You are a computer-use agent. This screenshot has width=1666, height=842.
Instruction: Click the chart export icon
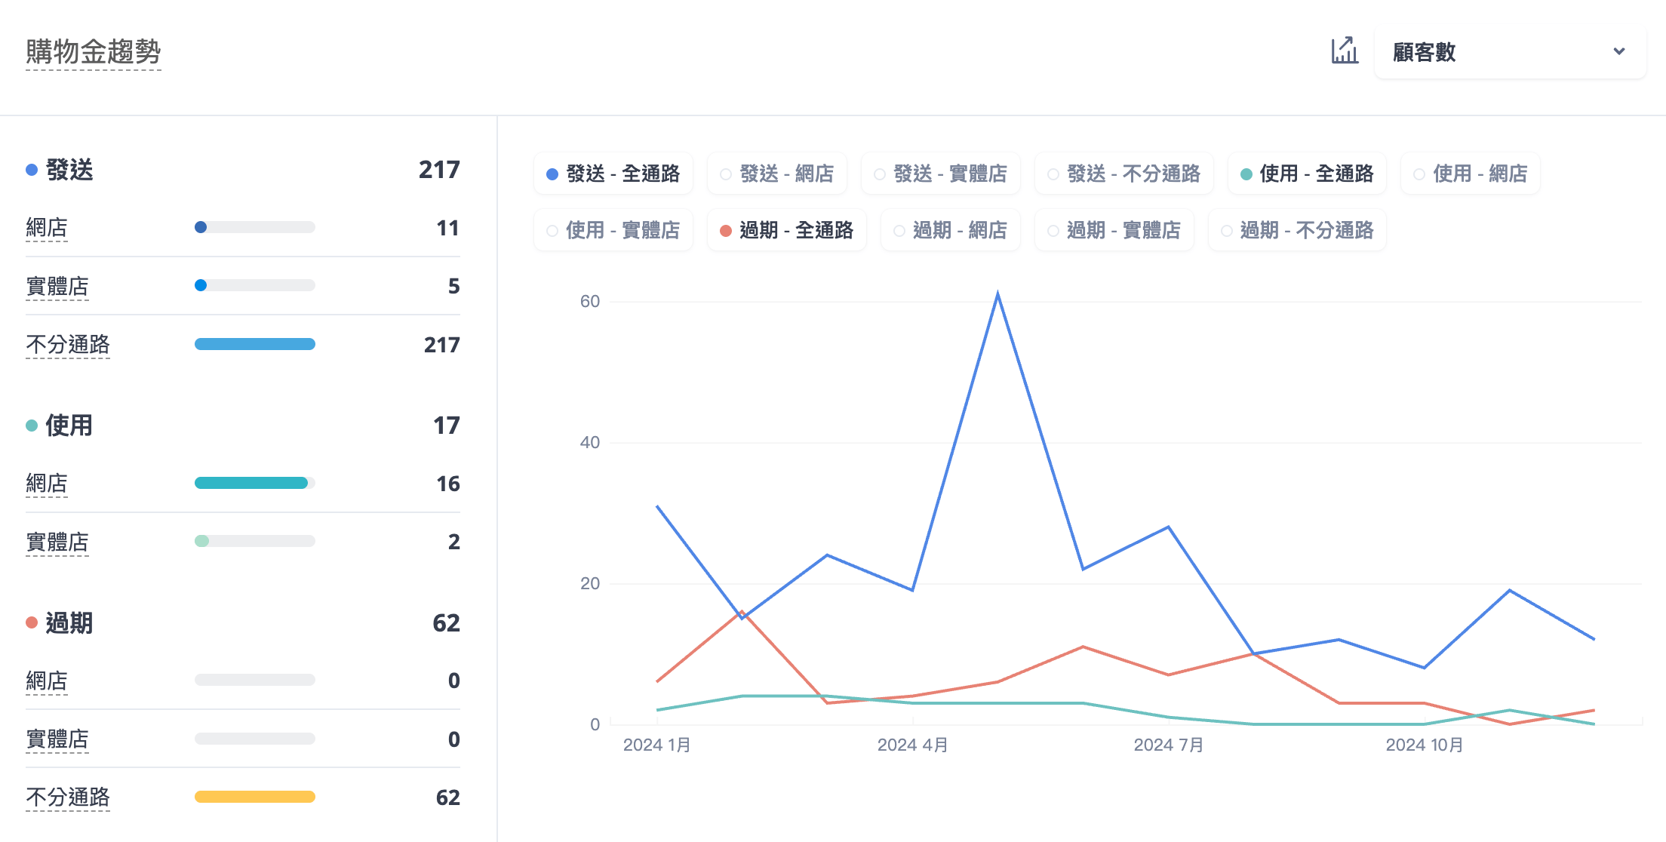pyautogui.click(x=1344, y=51)
